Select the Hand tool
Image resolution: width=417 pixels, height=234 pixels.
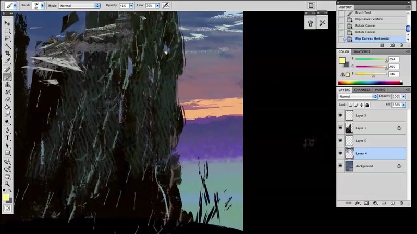[7, 176]
